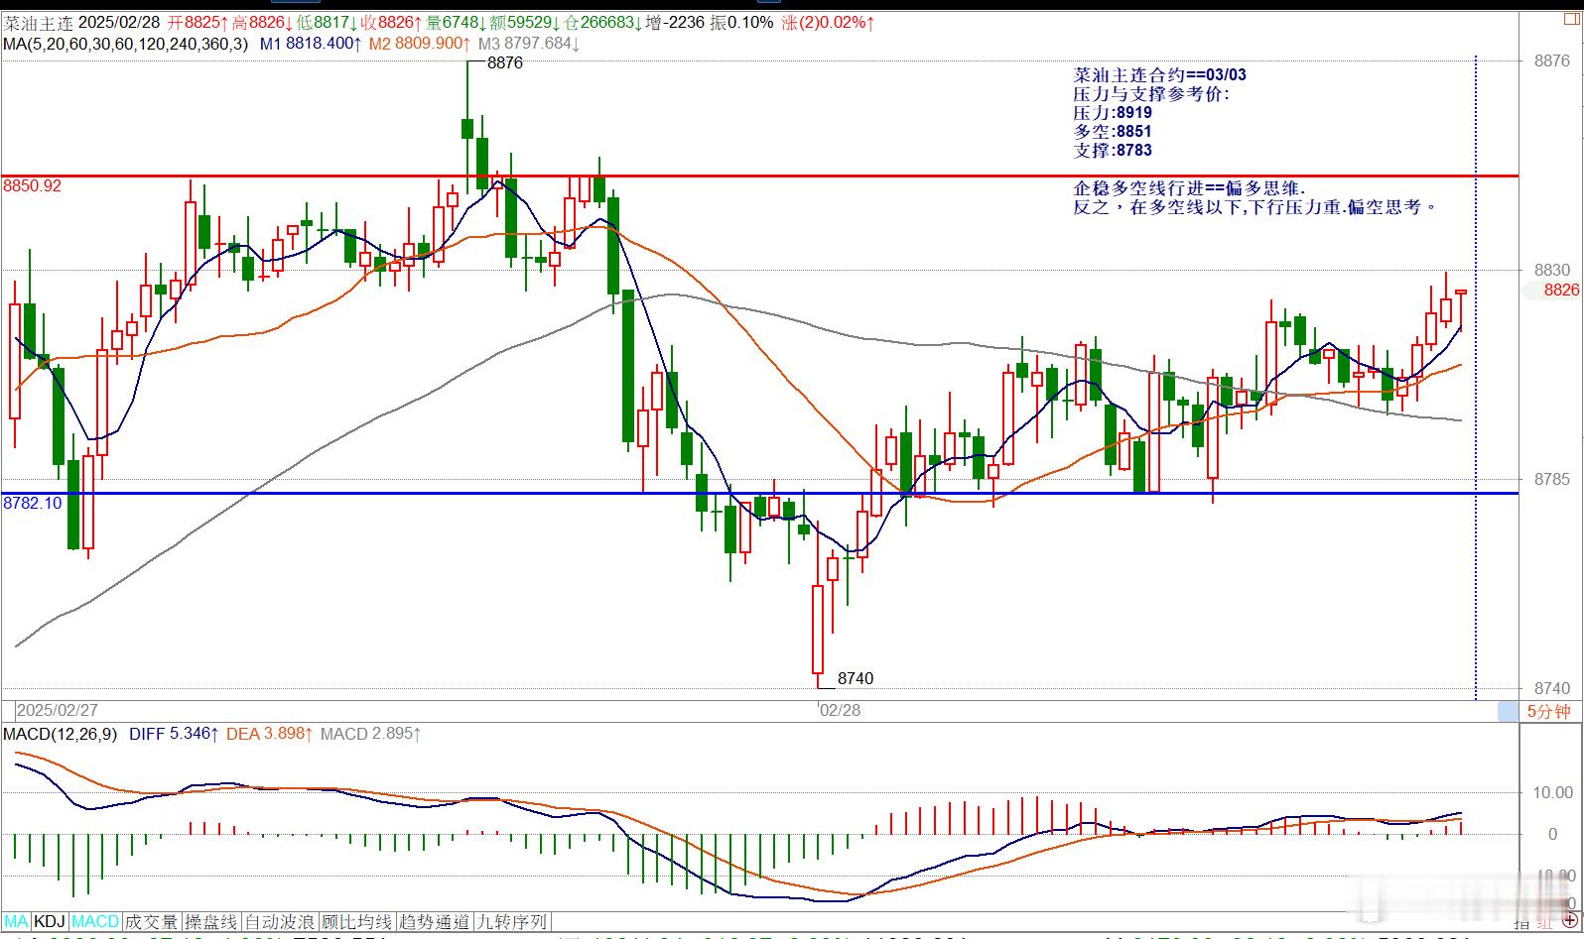Click the MACD(12,26,9) parameter label
This screenshot has width=1584, height=939.
(61, 734)
